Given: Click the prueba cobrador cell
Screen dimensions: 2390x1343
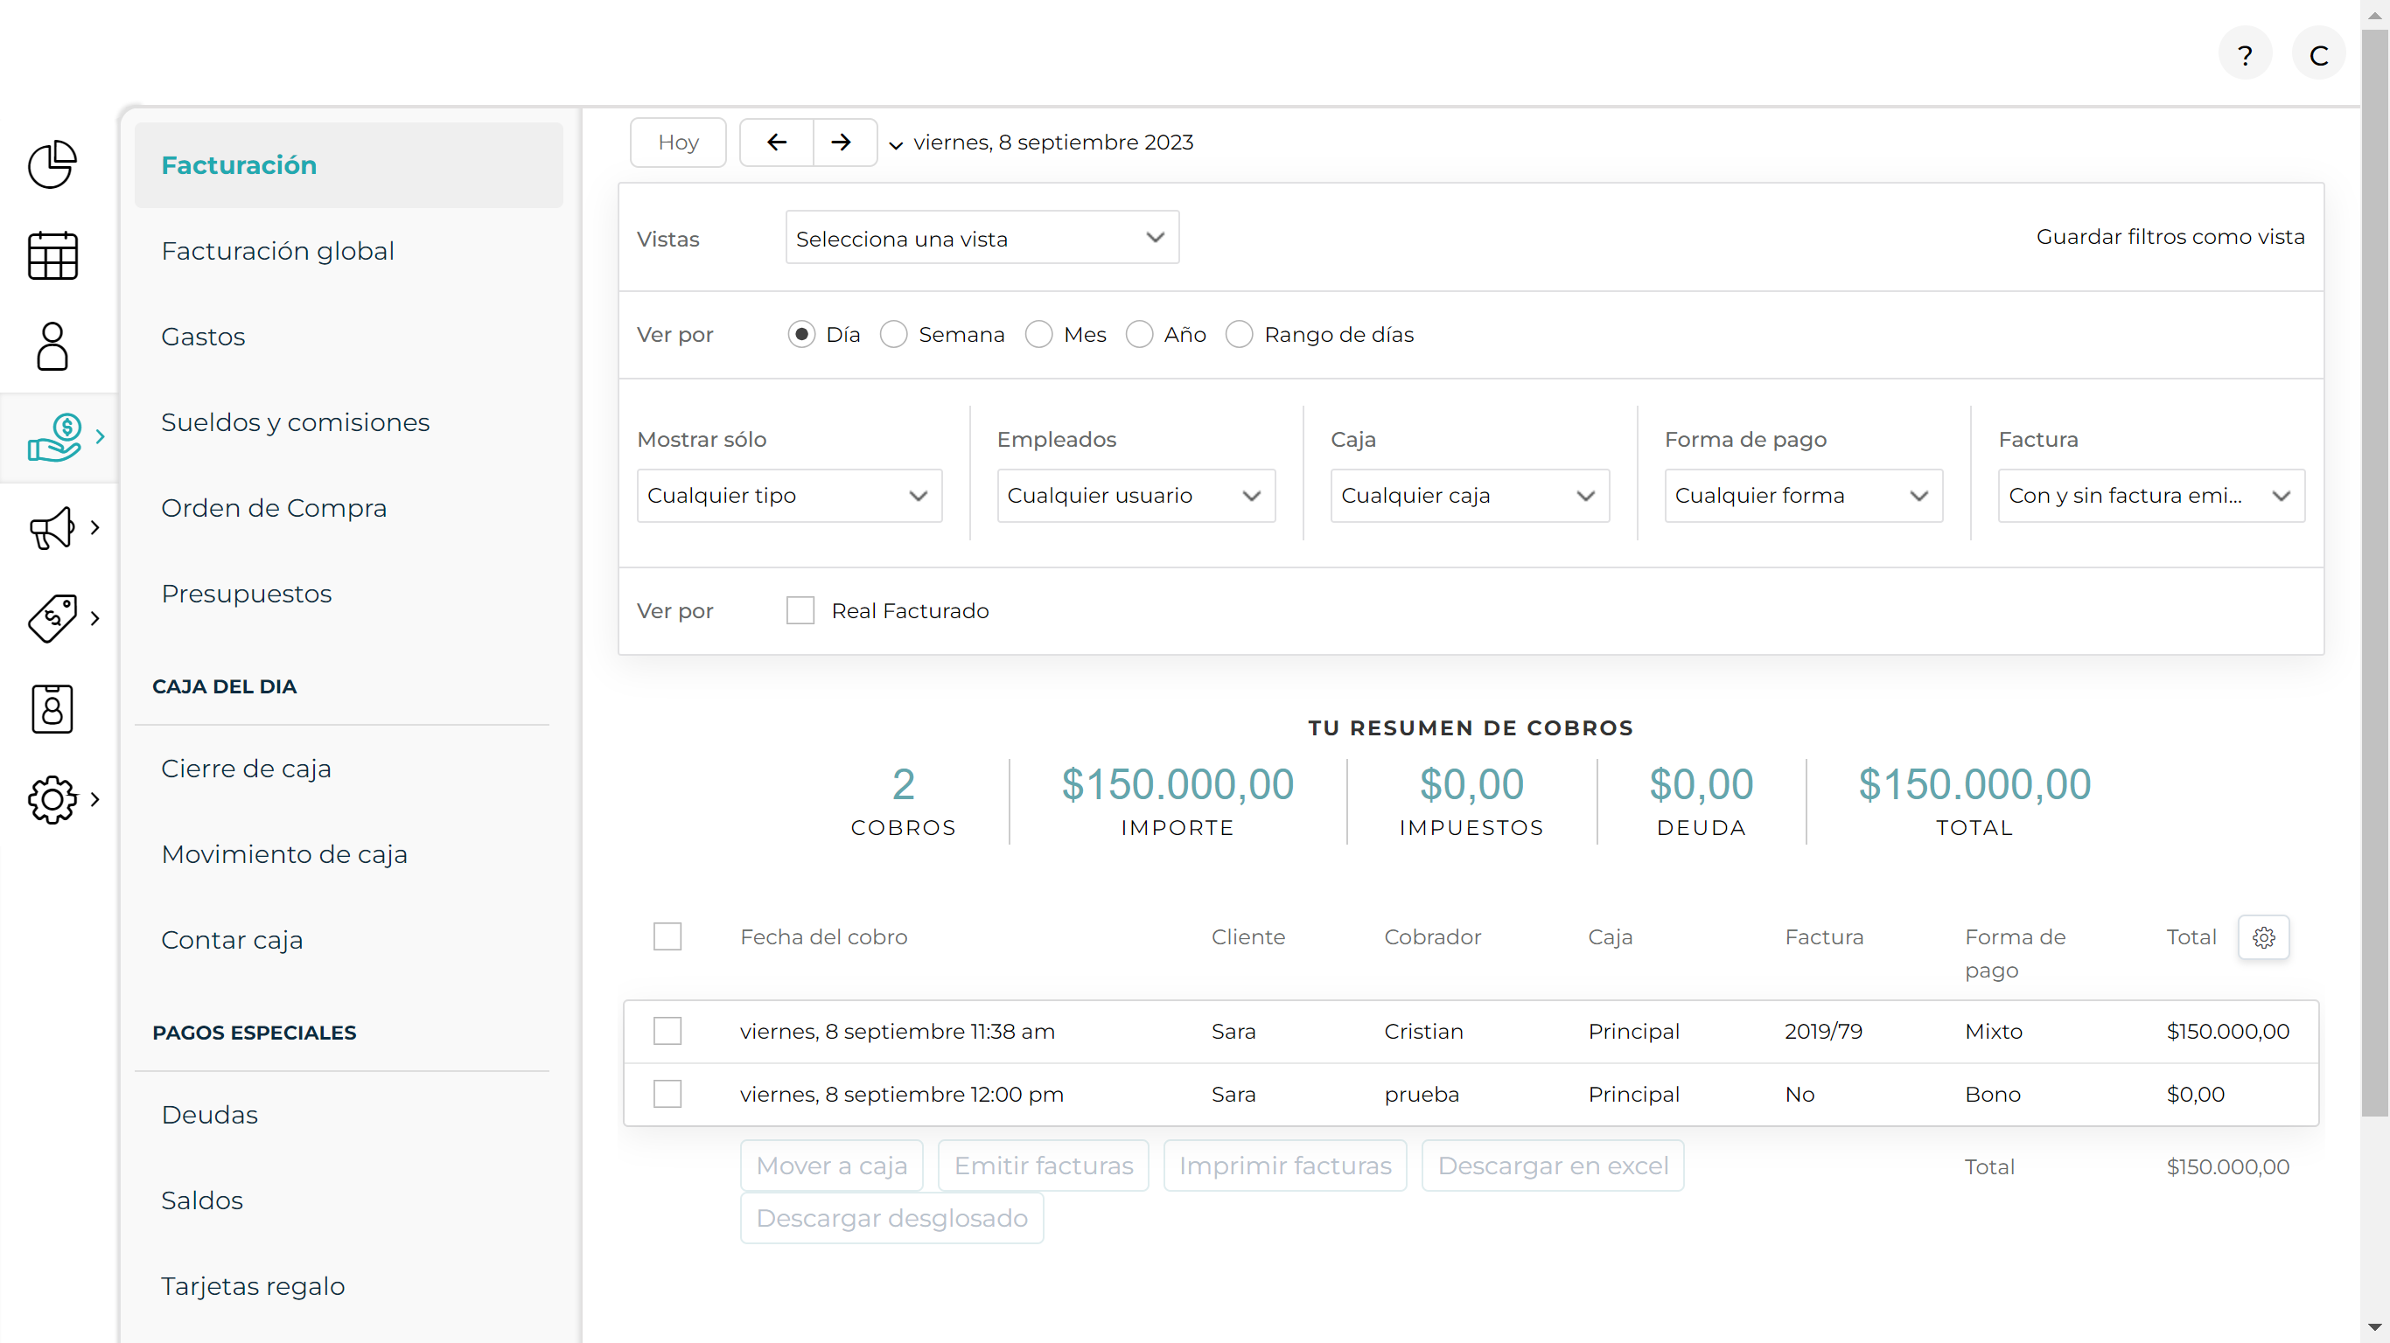Looking at the screenshot, I should point(1422,1095).
